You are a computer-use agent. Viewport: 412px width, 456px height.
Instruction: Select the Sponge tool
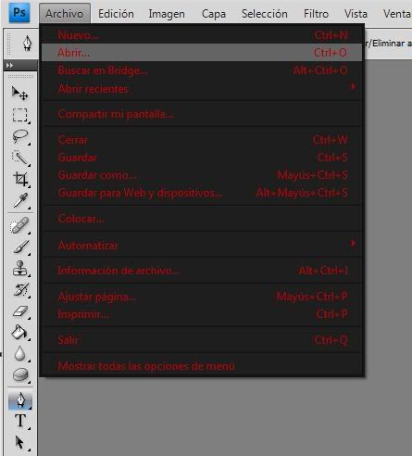(20, 375)
